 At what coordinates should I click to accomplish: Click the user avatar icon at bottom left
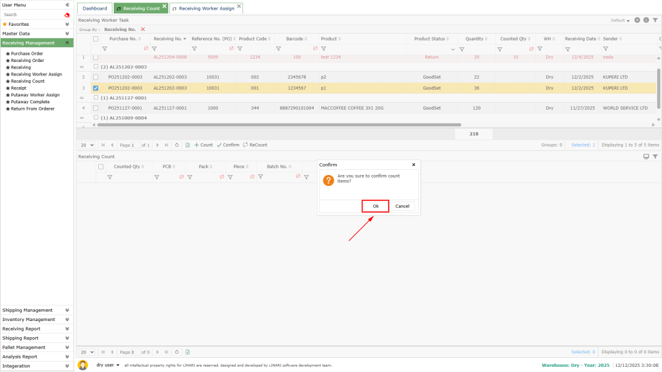(83, 365)
